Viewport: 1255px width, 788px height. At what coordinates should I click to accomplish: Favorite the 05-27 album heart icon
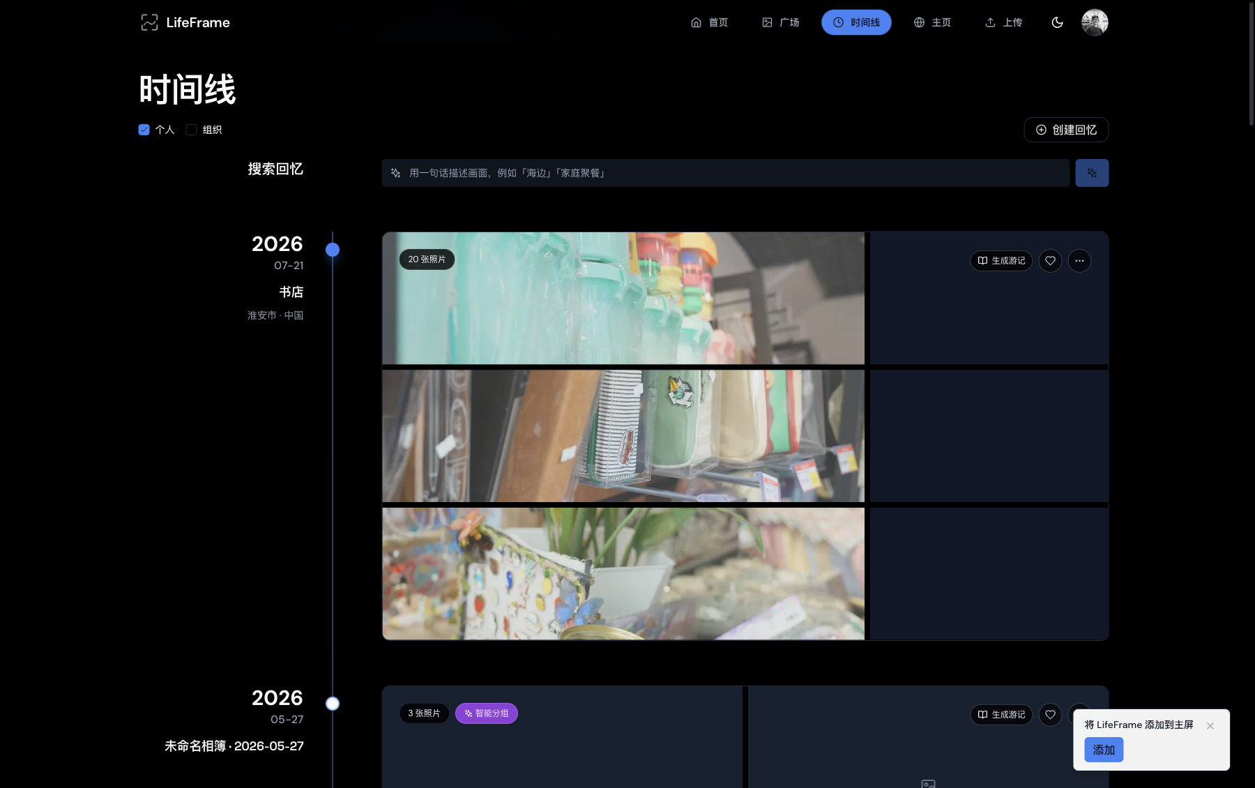(1050, 715)
